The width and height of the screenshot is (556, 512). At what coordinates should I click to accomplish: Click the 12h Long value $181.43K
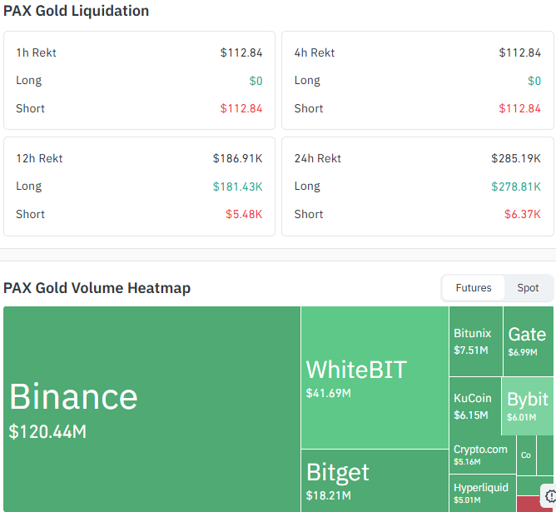pos(237,186)
